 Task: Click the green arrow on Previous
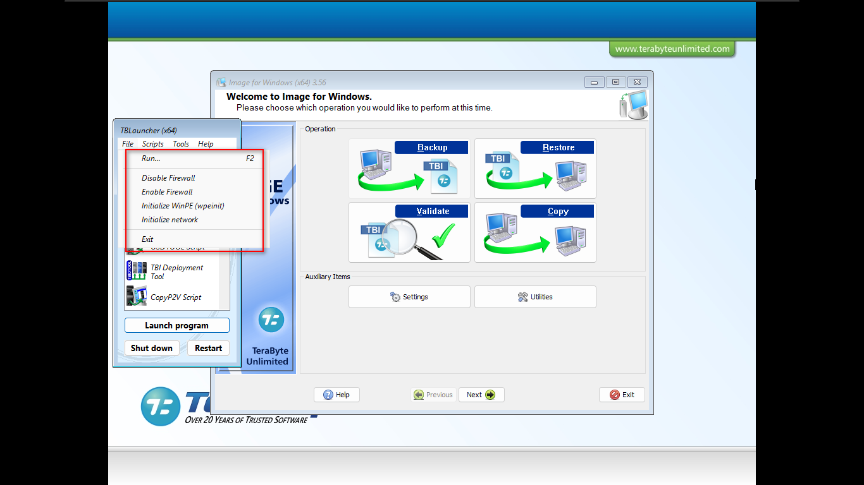point(419,395)
